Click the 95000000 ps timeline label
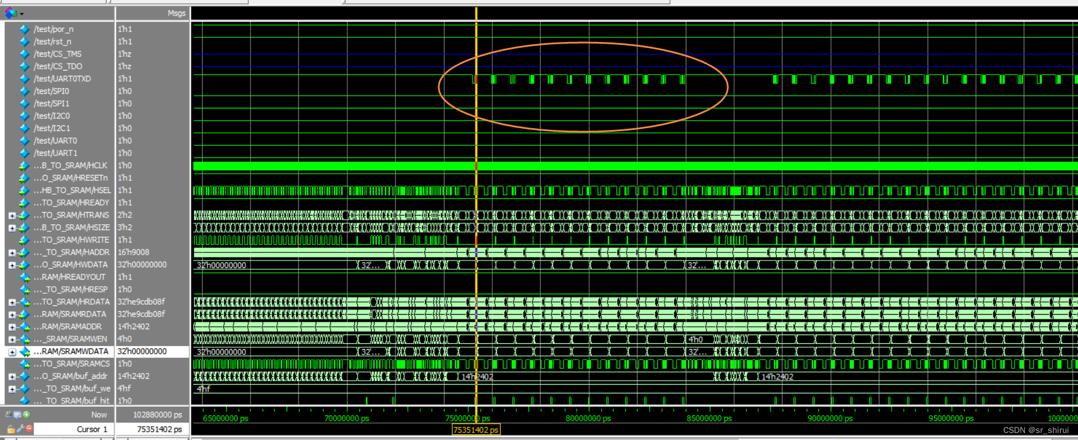This screenshot has width=1078, height=440. tap(951, 418)
